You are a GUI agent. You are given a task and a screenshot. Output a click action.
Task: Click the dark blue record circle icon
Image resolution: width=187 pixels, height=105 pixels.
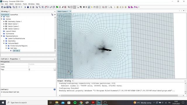[x=28, y=7]
